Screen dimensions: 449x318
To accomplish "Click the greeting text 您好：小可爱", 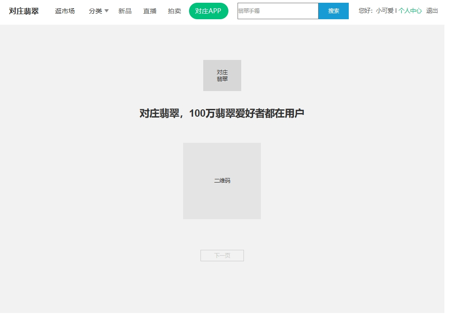I will pos(376,11).
